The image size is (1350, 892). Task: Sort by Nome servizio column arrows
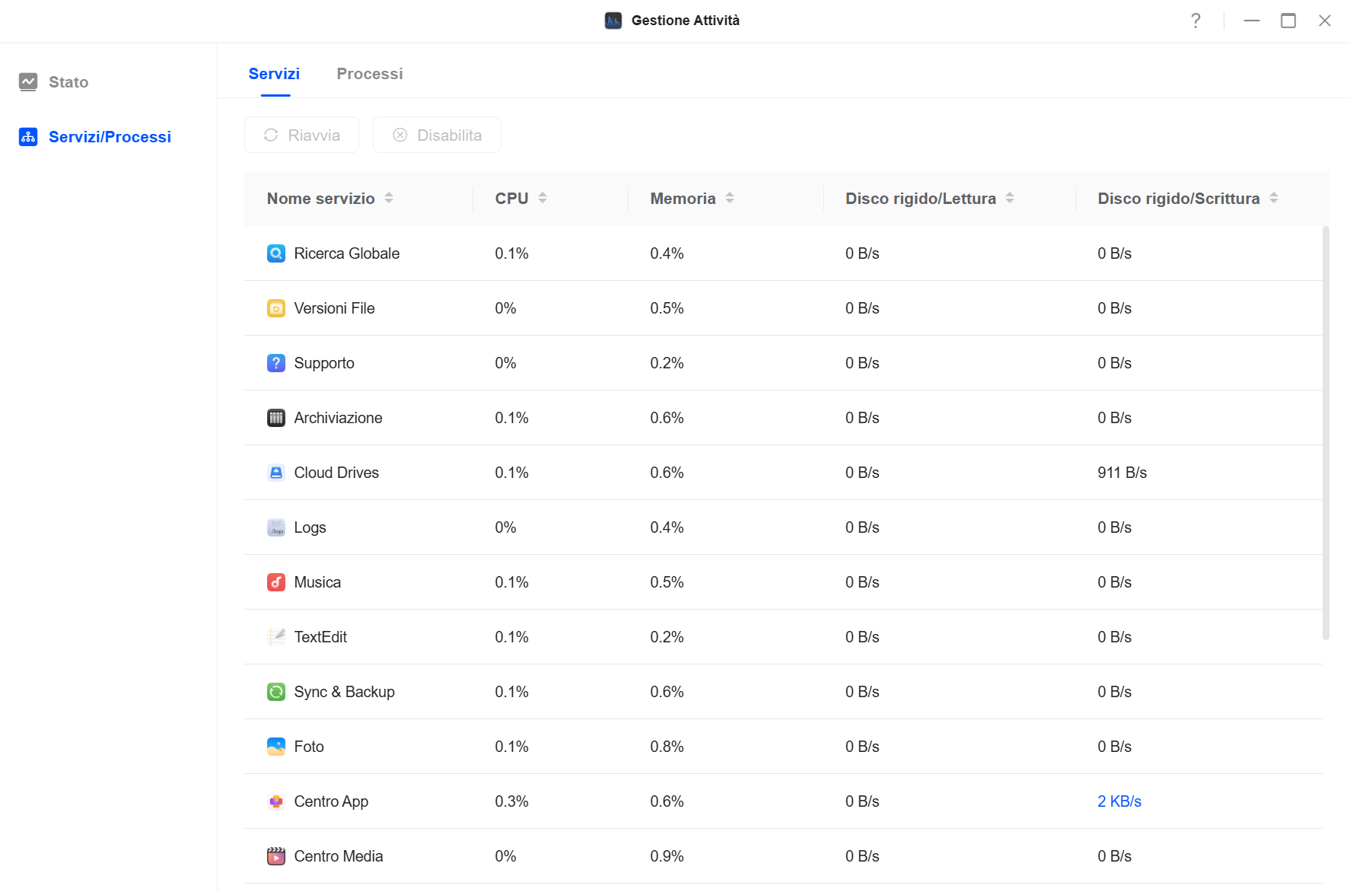coord(389,198)
